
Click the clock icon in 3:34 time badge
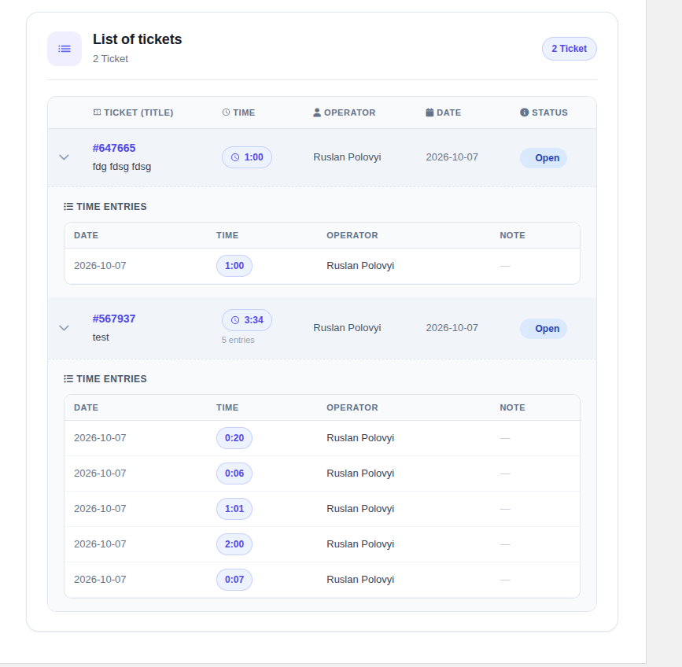pos(235,320)
